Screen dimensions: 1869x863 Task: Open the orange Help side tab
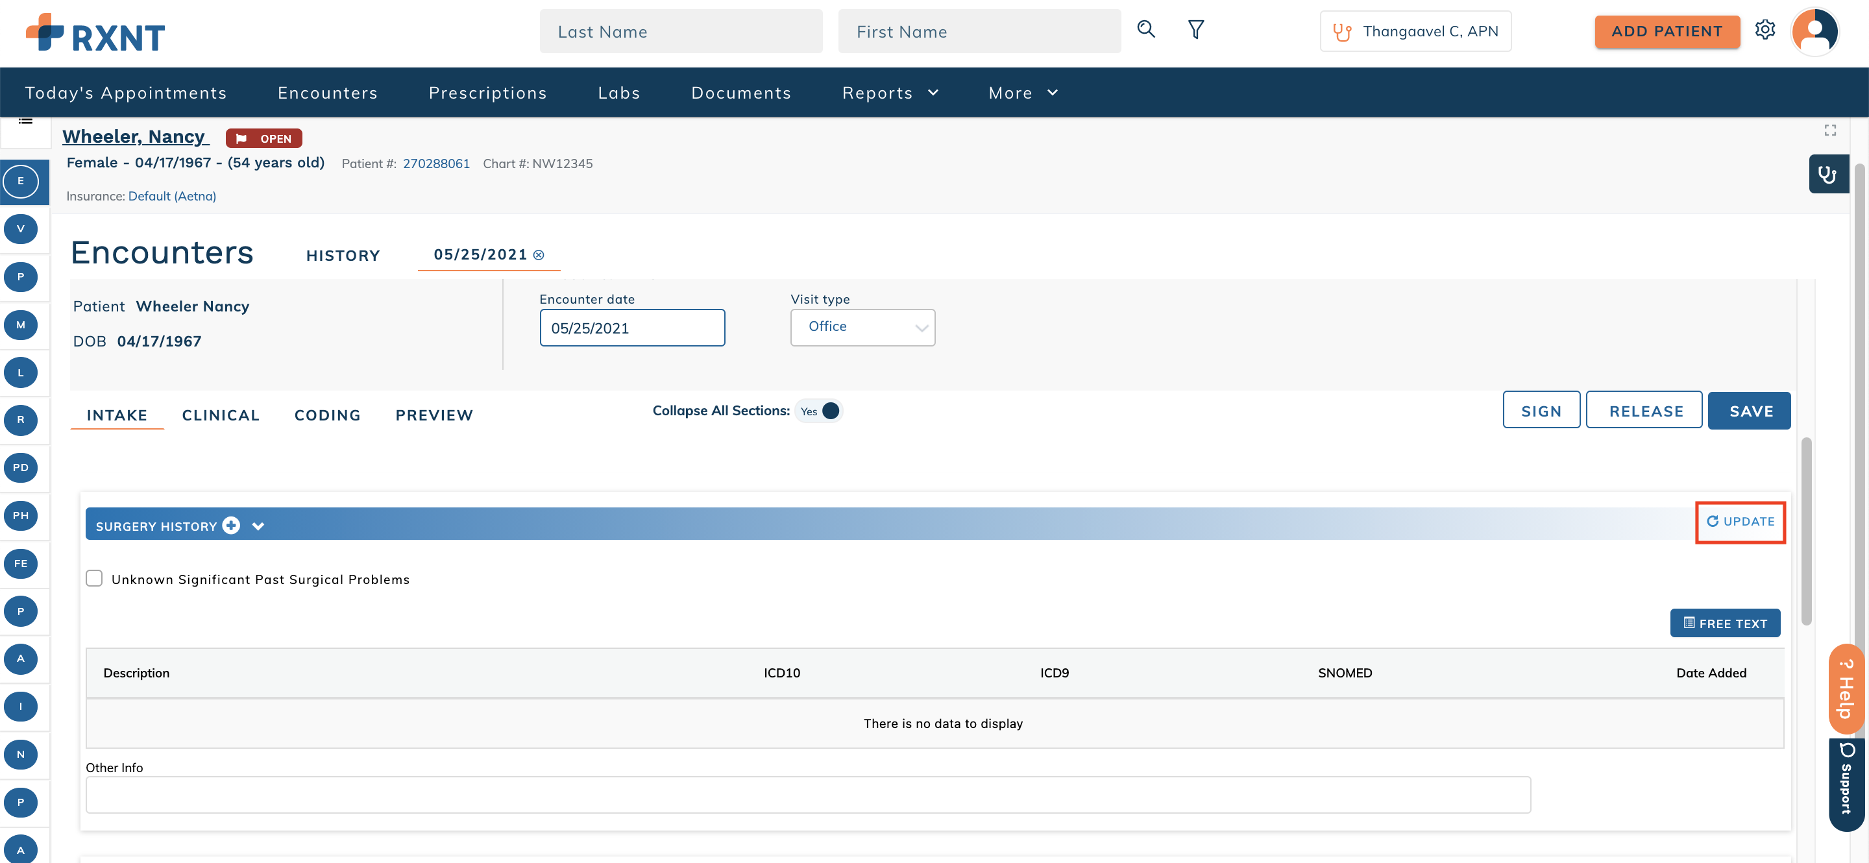click(x=1845, y=688)
